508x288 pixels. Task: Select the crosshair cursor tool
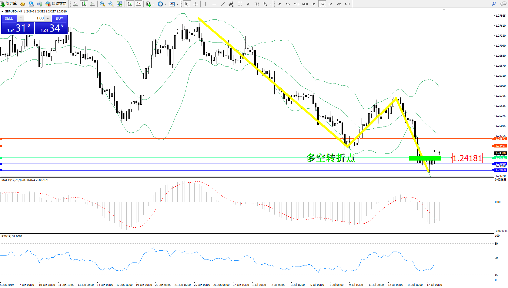(x=196, y=4)
